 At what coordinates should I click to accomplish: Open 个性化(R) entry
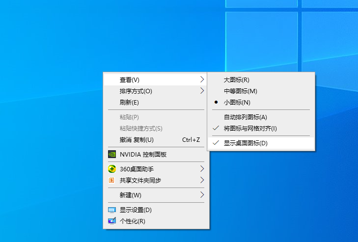point(155,221)
